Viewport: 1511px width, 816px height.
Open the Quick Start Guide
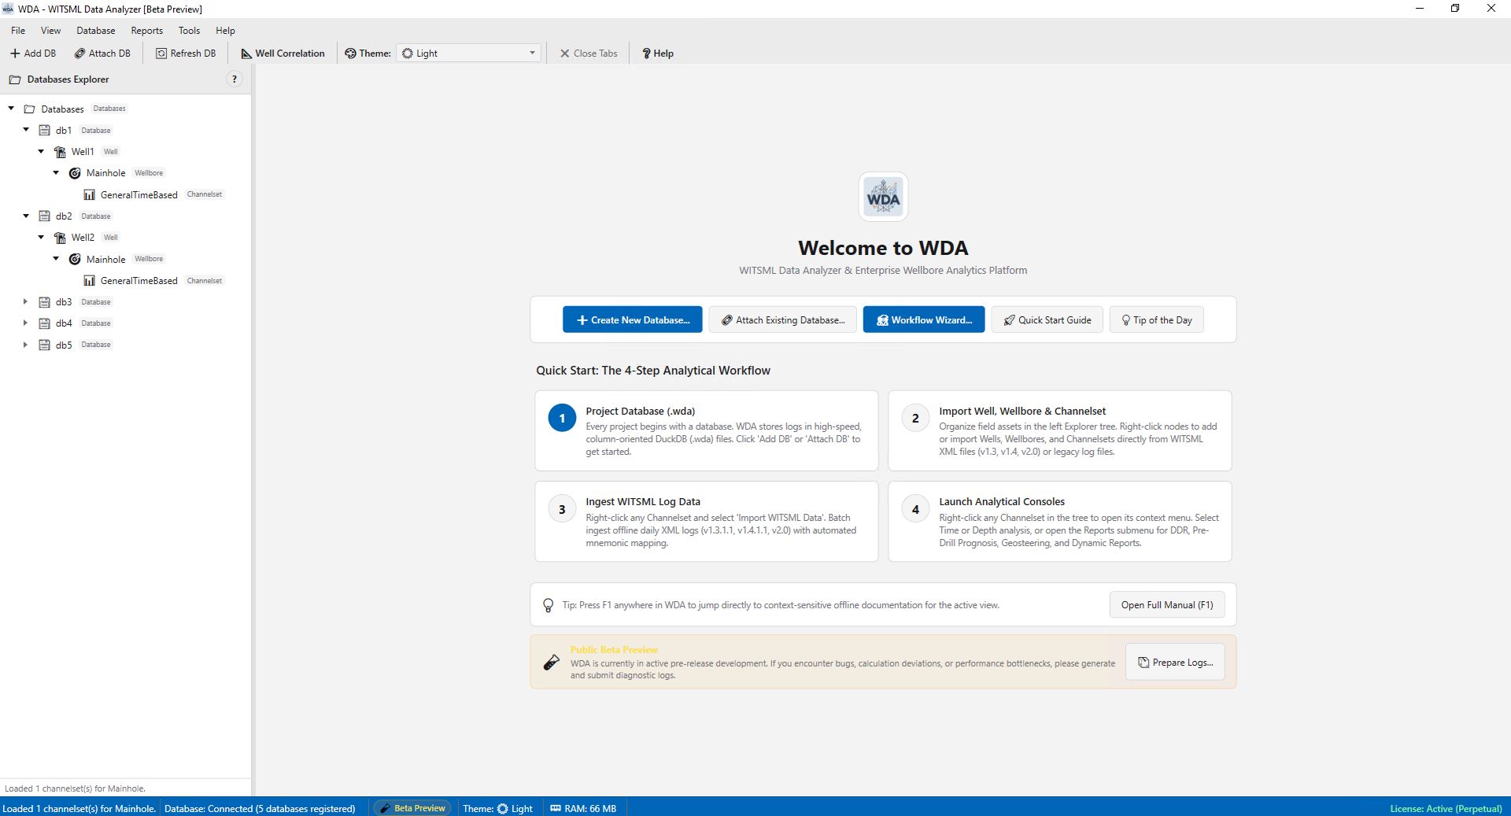pyautogui.click(x=1047, y=319)
